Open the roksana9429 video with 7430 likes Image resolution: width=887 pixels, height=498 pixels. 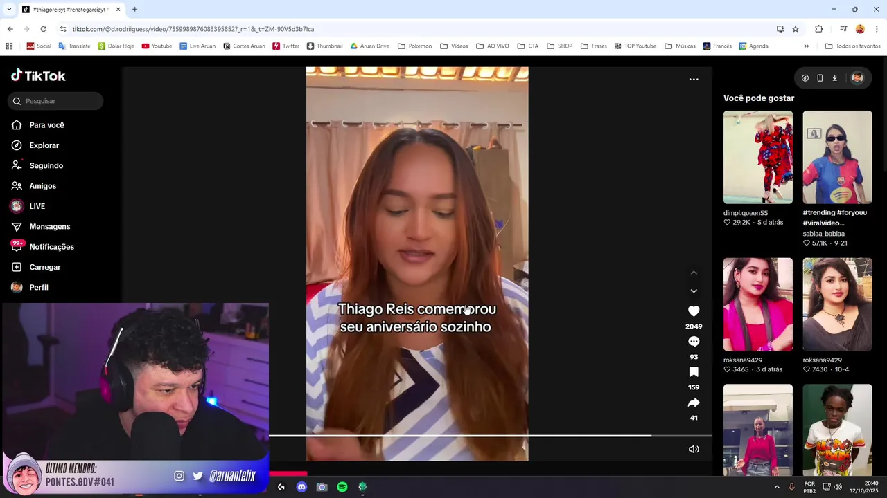point(837,304)
